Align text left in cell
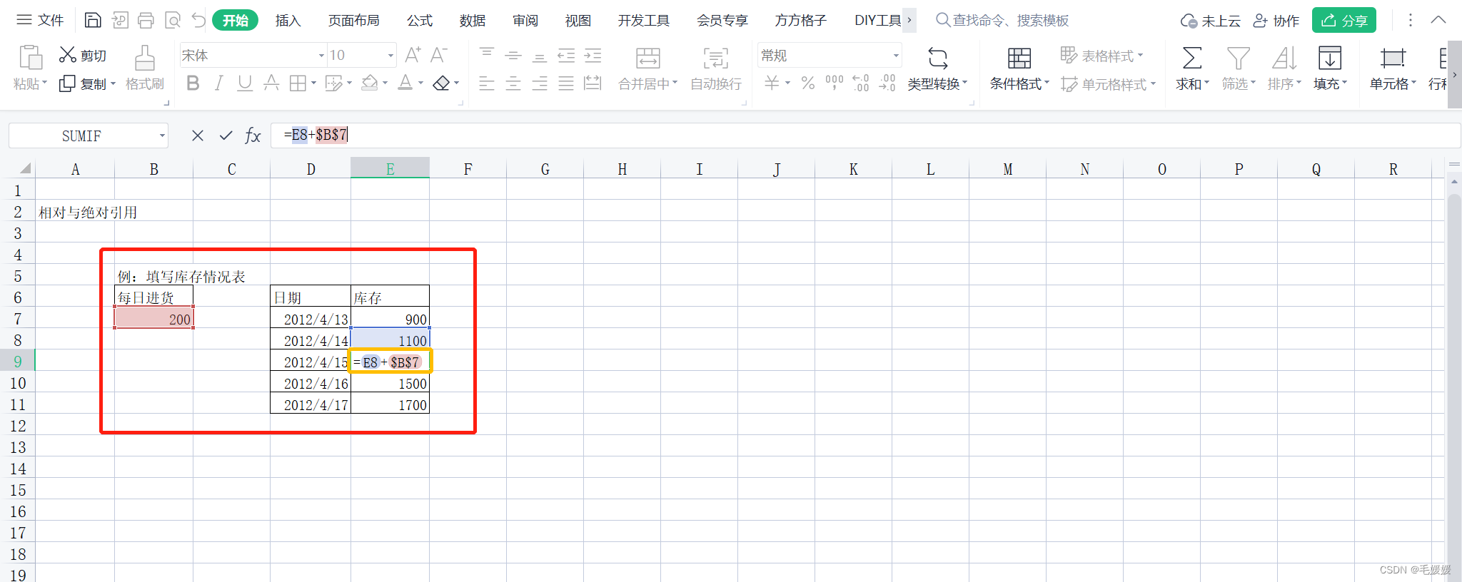This screenshot has width=1462, height=582. coord(486,83)
